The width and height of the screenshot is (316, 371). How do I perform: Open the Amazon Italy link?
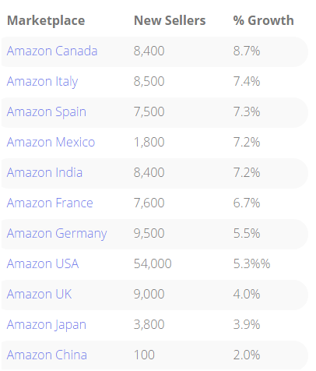tap(42, 82)
